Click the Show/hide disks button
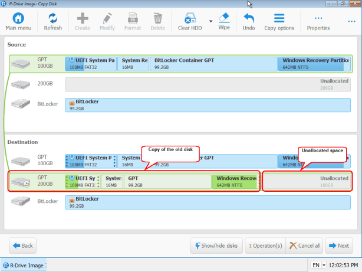The height and width of the screenshot is (272, 362). (x=215, y=245)
